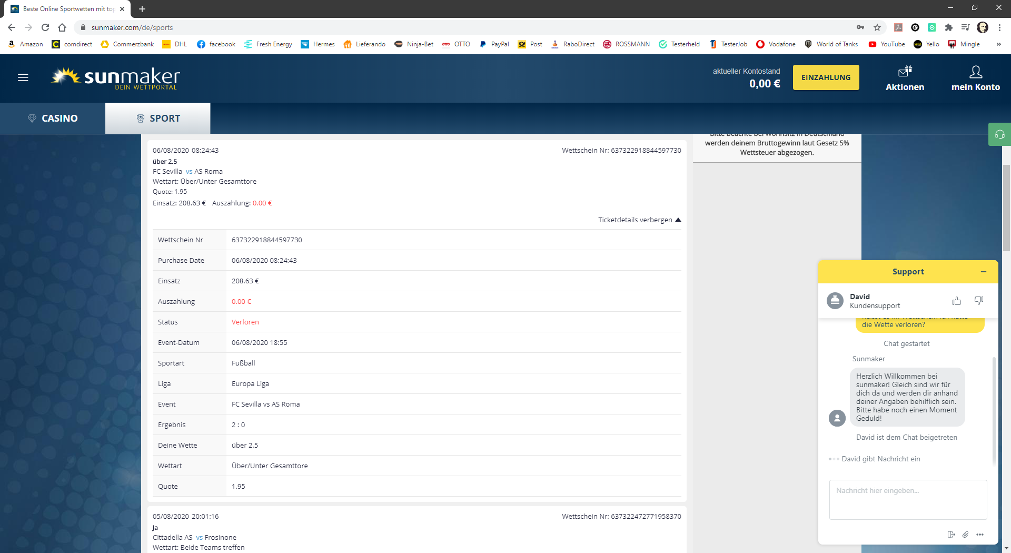
Task: Collapse Ticketdetails verbergen
Action: (639, 220)
